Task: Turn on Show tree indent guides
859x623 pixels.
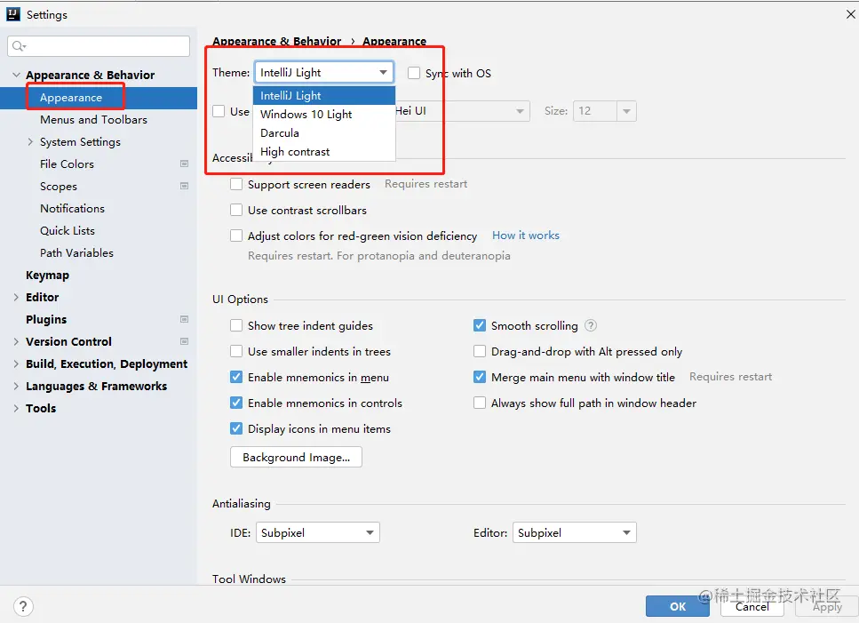Action: [236, 325]
